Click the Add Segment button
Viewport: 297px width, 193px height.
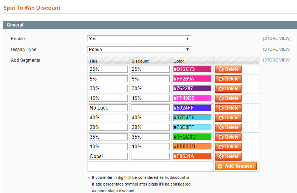(236, 166)
